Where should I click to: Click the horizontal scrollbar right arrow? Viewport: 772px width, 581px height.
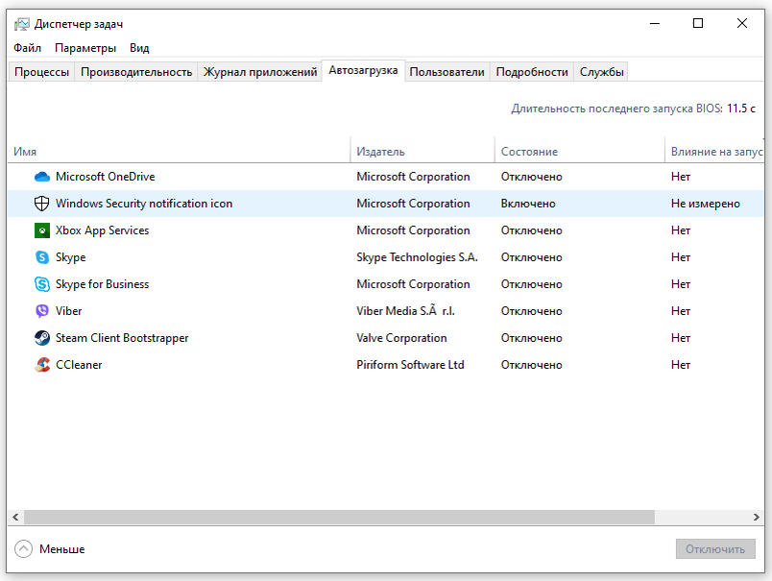coord(757,517)
